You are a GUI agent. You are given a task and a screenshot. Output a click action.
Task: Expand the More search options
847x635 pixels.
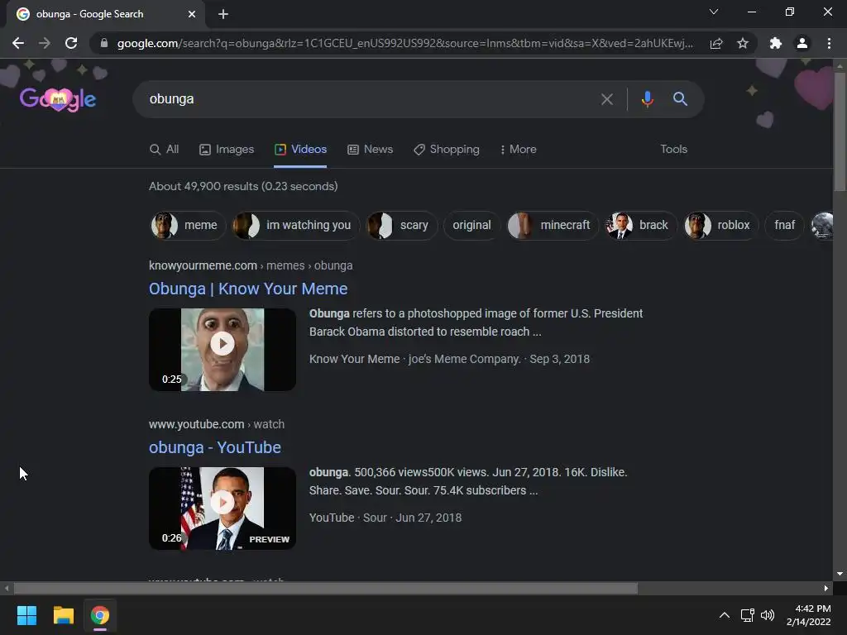pos(518,149)
